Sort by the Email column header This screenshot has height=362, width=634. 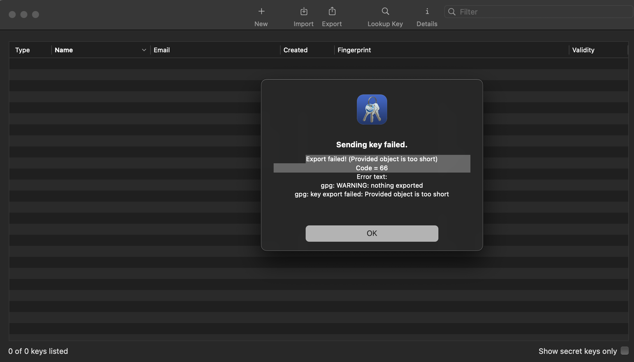point(162,50)
